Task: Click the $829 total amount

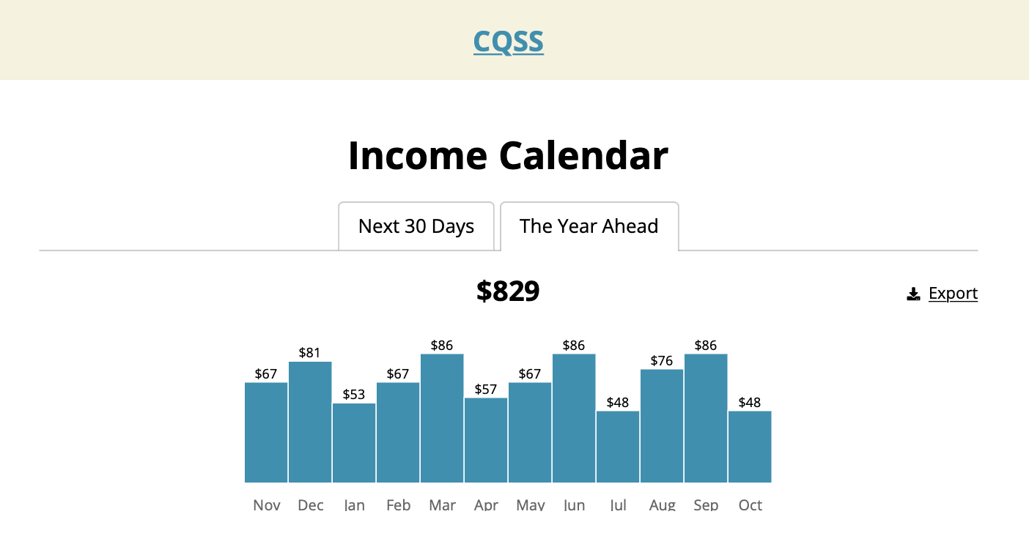Action: tap(508, 291)
